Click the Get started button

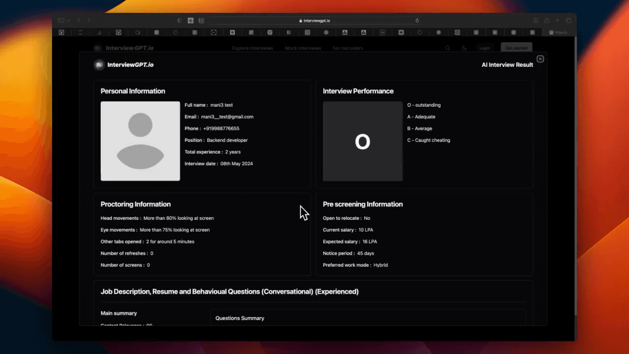point(516,48)
